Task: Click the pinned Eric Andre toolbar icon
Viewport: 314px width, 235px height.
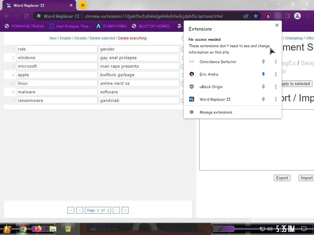Action: [x=268, y=16]
